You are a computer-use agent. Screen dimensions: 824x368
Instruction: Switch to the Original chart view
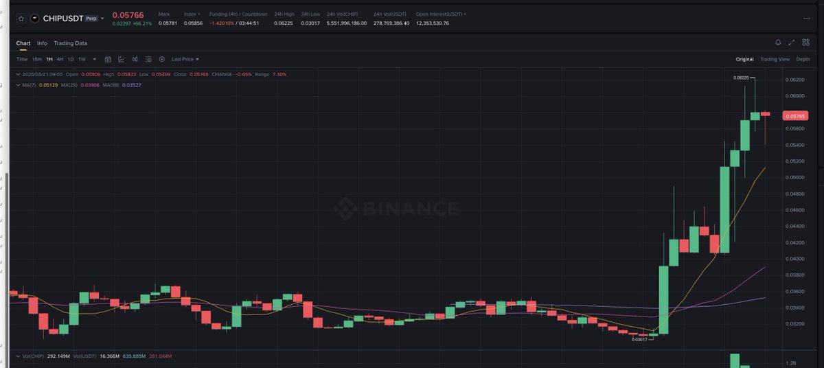click(744, 60)
